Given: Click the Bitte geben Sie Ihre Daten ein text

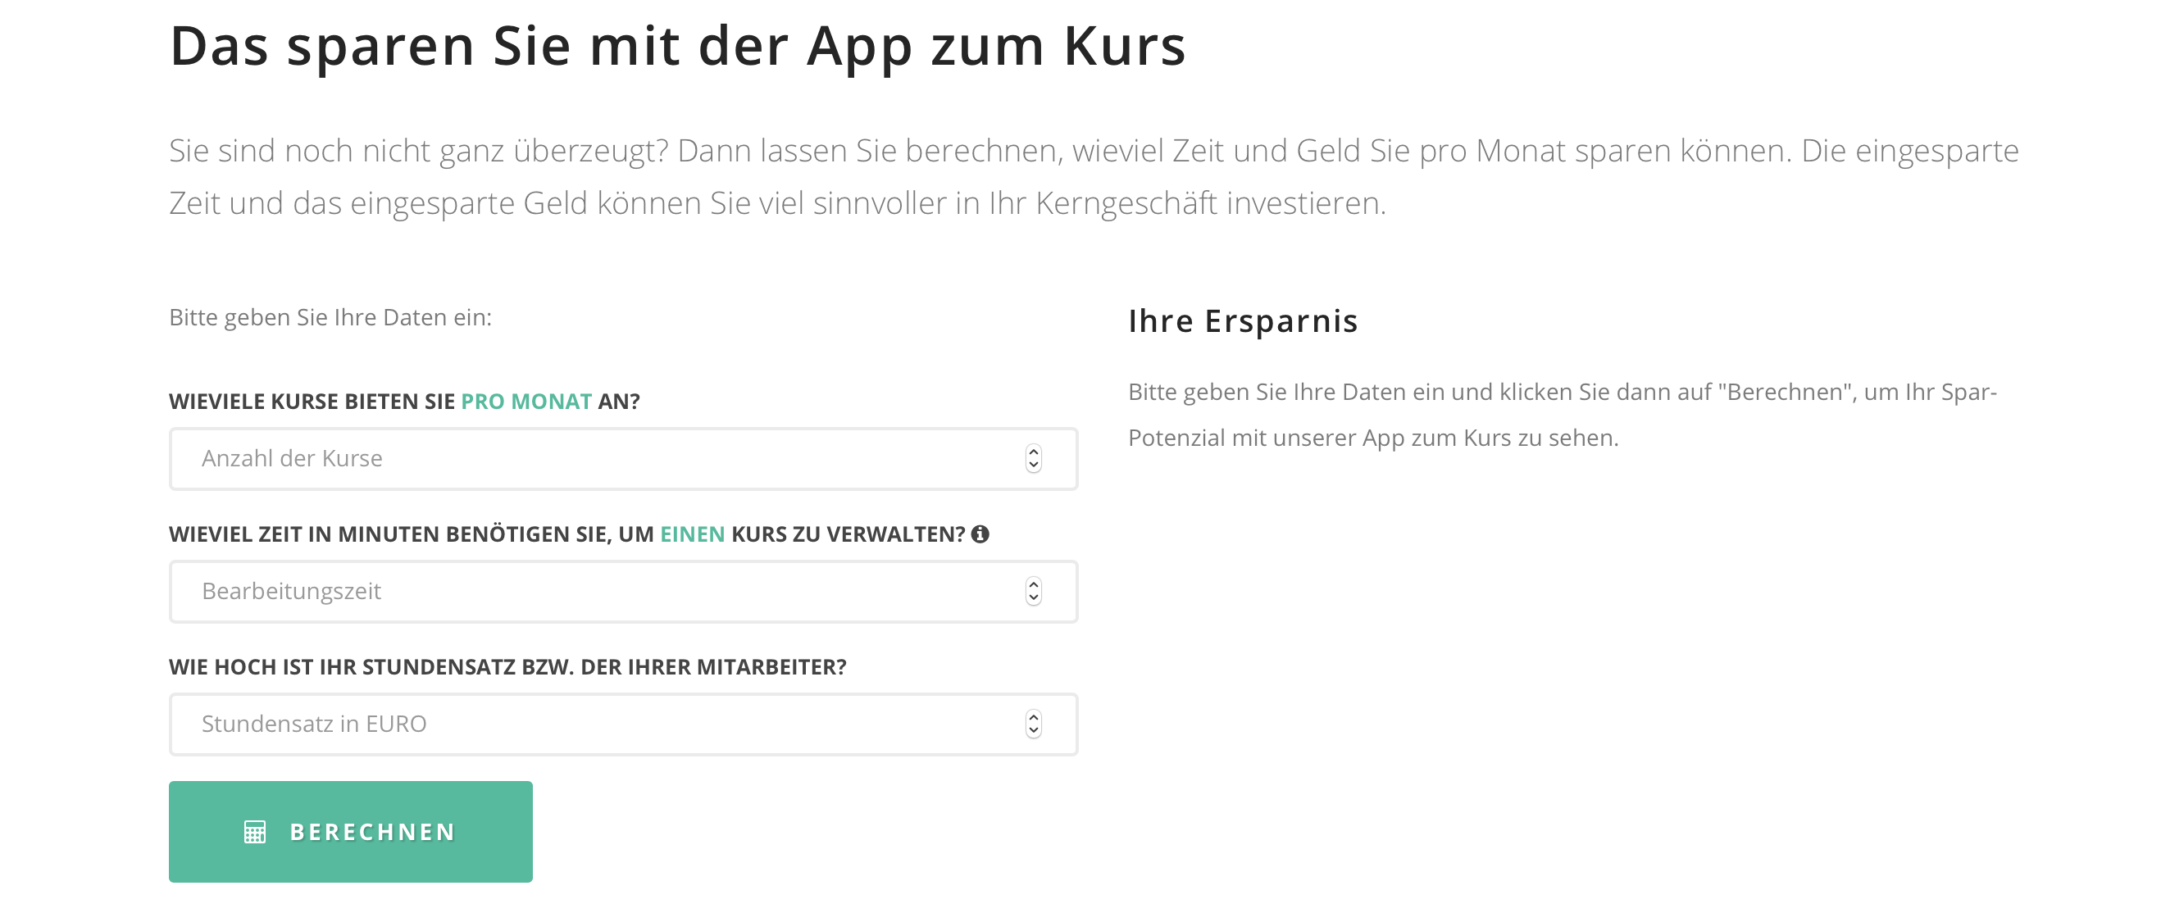Looking at the screenshot, I should (x=330, y=317).
